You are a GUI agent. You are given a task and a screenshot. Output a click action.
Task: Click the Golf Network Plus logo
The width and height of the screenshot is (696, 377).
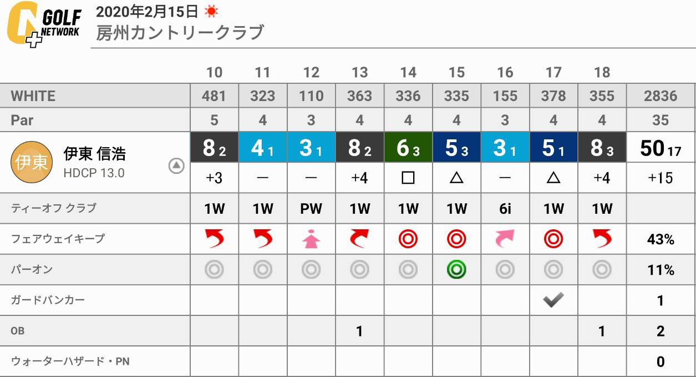coord(44,24)
